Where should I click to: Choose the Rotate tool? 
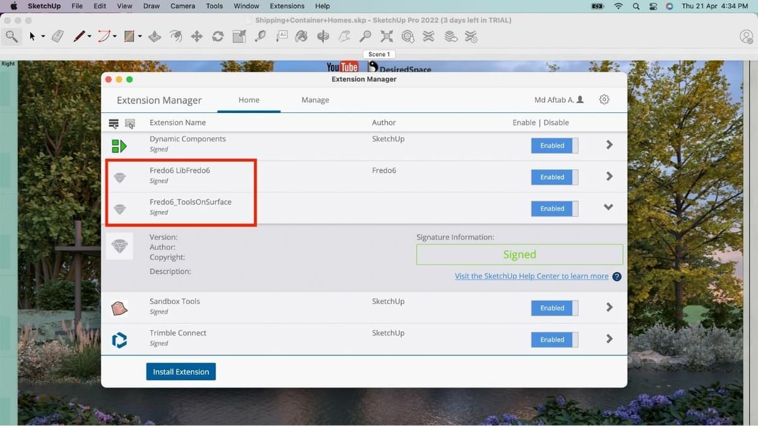pyautogui.click(x=218, y=37)
